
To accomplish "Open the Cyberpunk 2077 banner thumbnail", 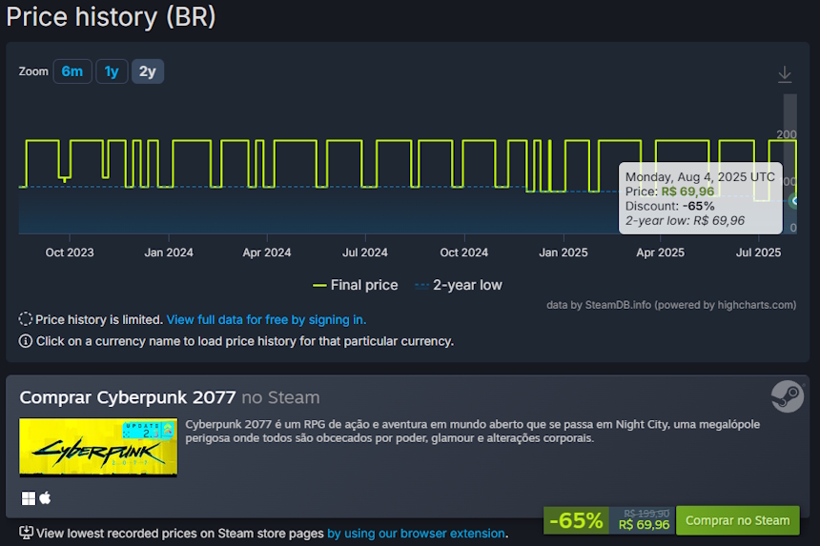I will point(98,446).
